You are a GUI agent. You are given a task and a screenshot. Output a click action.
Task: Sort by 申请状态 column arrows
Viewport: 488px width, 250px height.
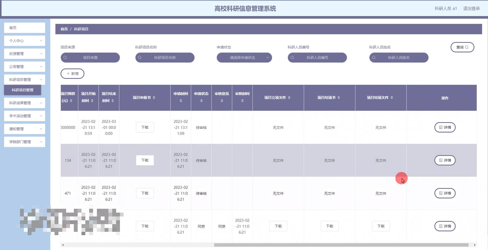click(x=201, y=101)
